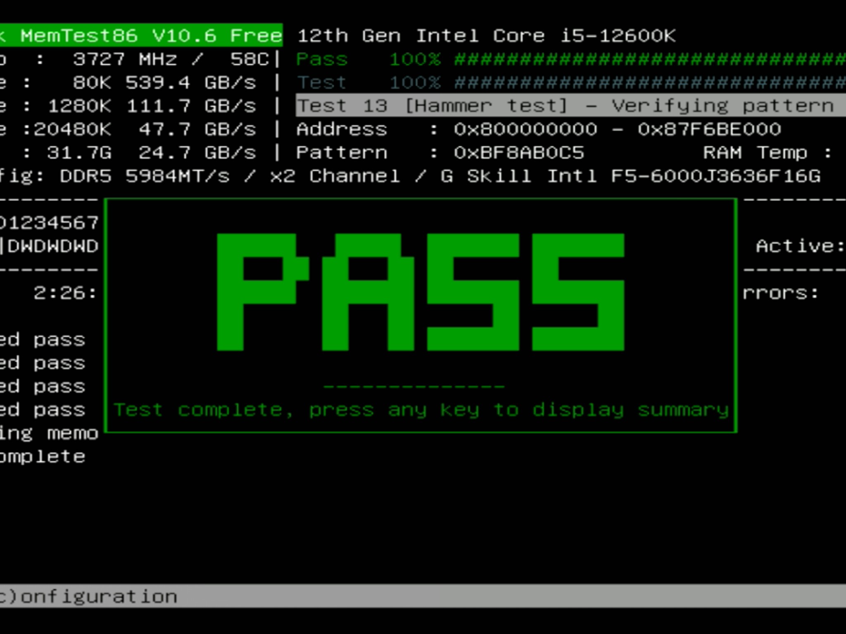Click the '20480K 47.7 GB/s' cache line

point(145,129)
